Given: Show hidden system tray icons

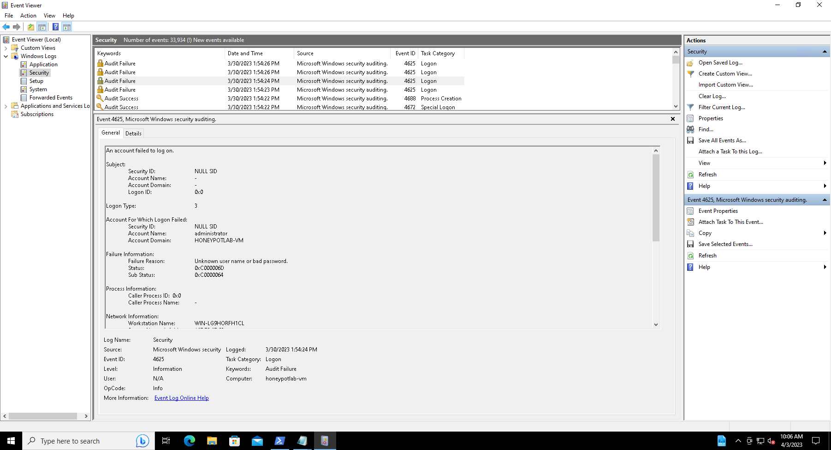Looking at the screenshot, I should [x=738, y=441].
